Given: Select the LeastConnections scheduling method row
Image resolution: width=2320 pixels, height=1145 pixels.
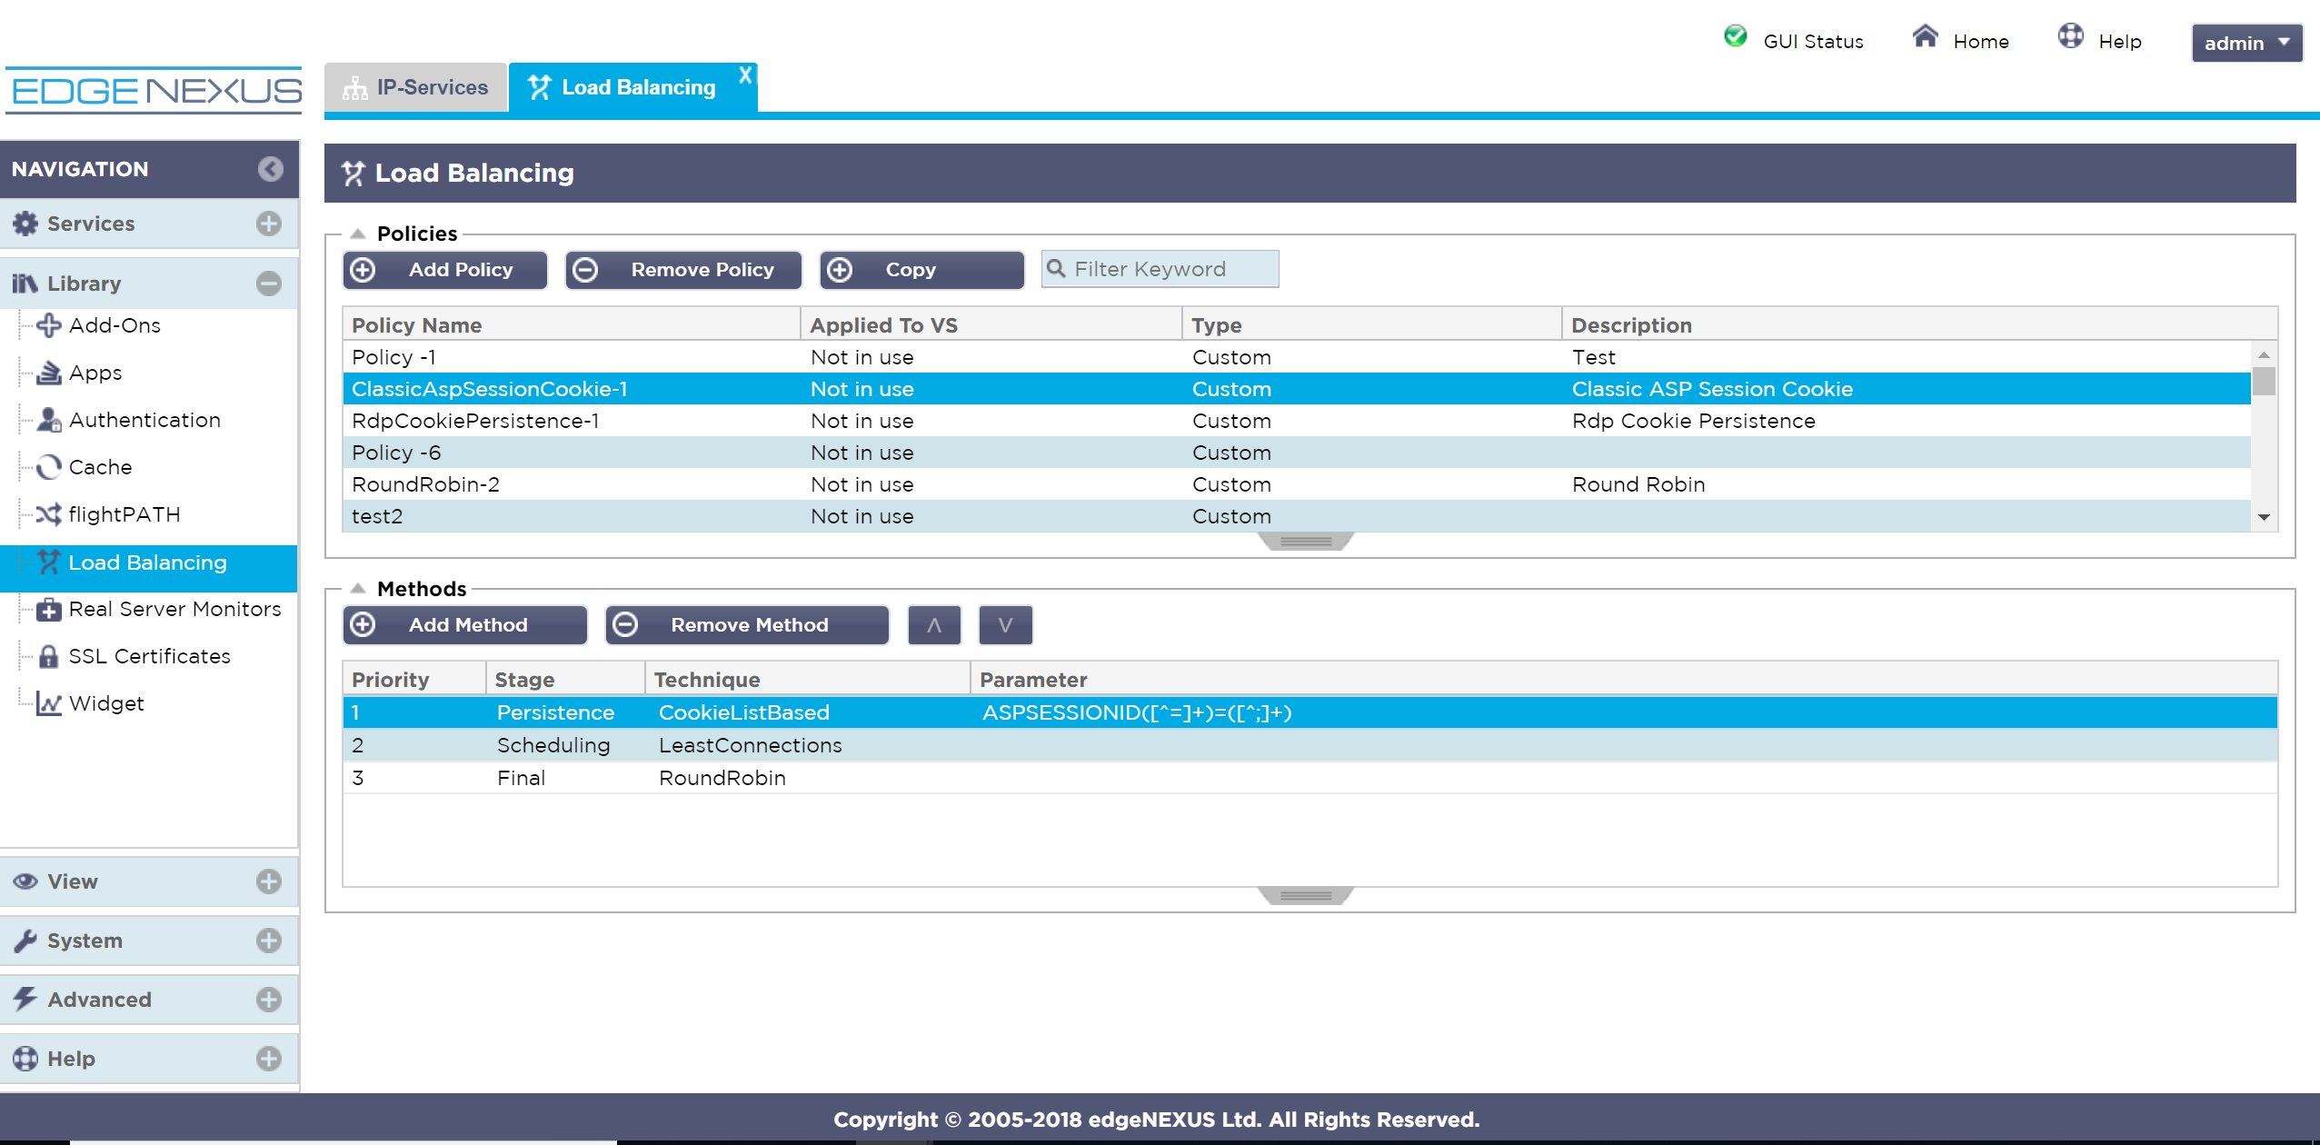Looking at the screenshot, I should [1309, 745].
